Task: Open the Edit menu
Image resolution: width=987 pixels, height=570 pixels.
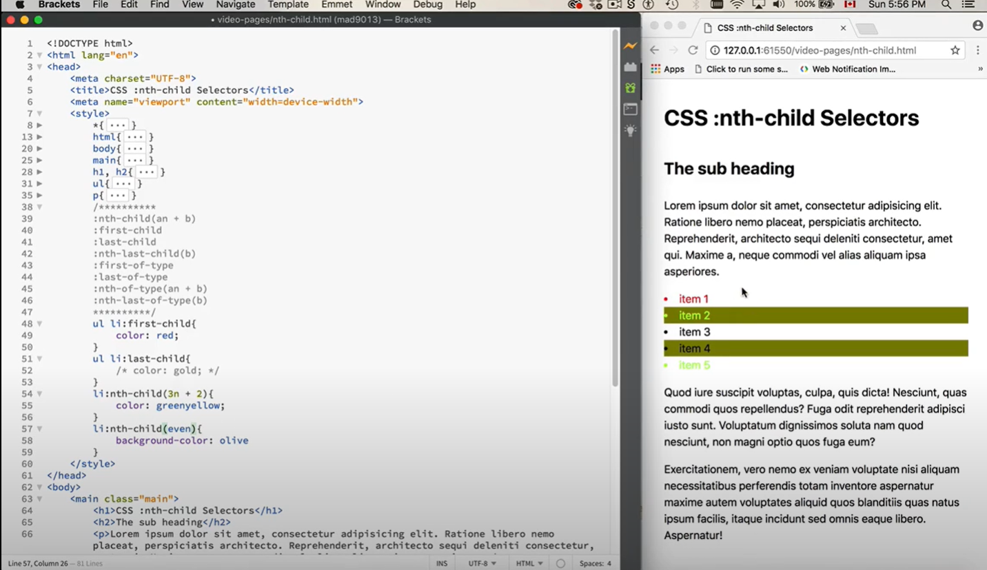Action: point(129,5)
